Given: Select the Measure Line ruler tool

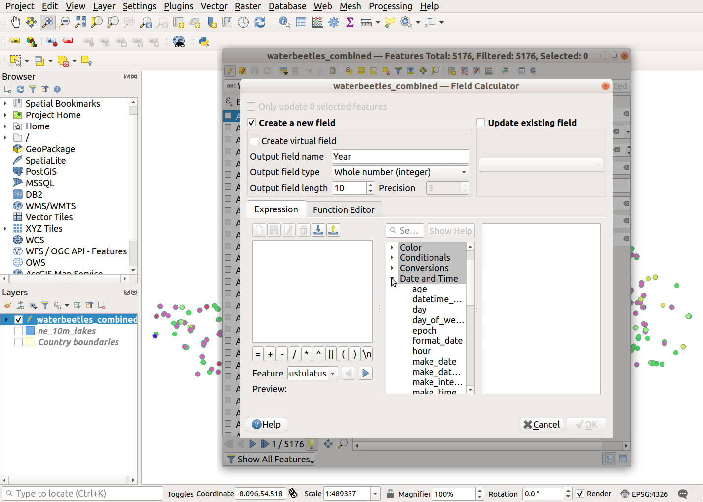Looking at the screenshot, I should [x=366, y=22].
